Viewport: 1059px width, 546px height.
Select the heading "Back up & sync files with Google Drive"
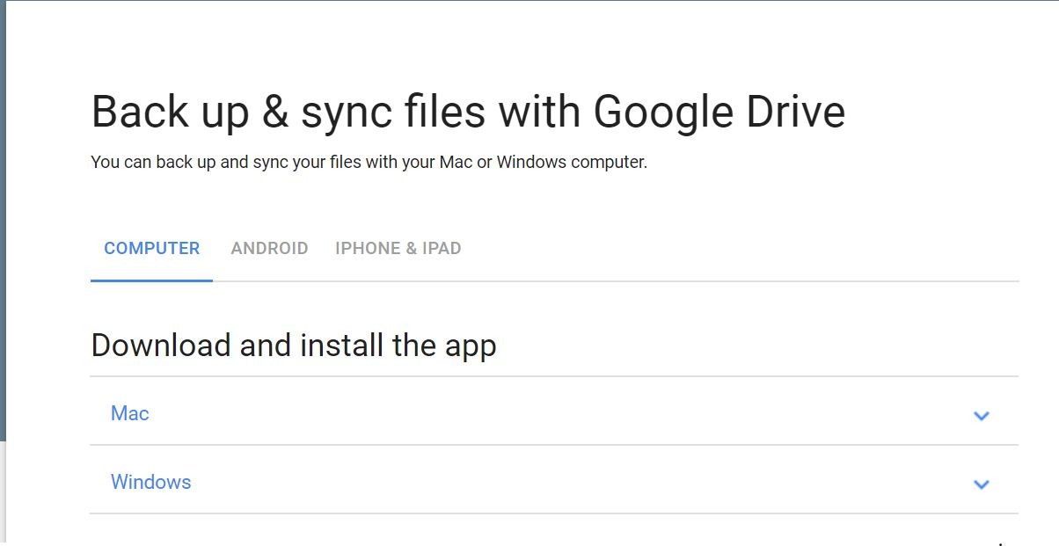pyautogui.click(x=468, y=113)
